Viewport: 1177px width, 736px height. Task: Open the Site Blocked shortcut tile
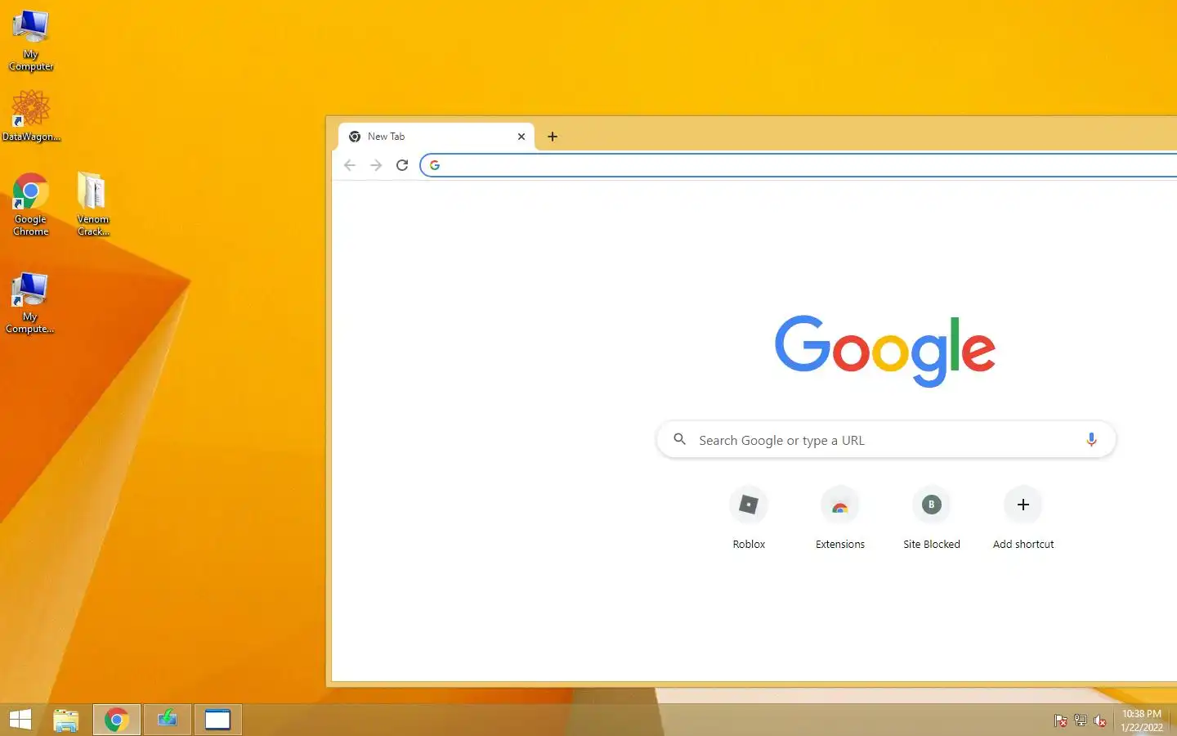click(x=932, y=518)
